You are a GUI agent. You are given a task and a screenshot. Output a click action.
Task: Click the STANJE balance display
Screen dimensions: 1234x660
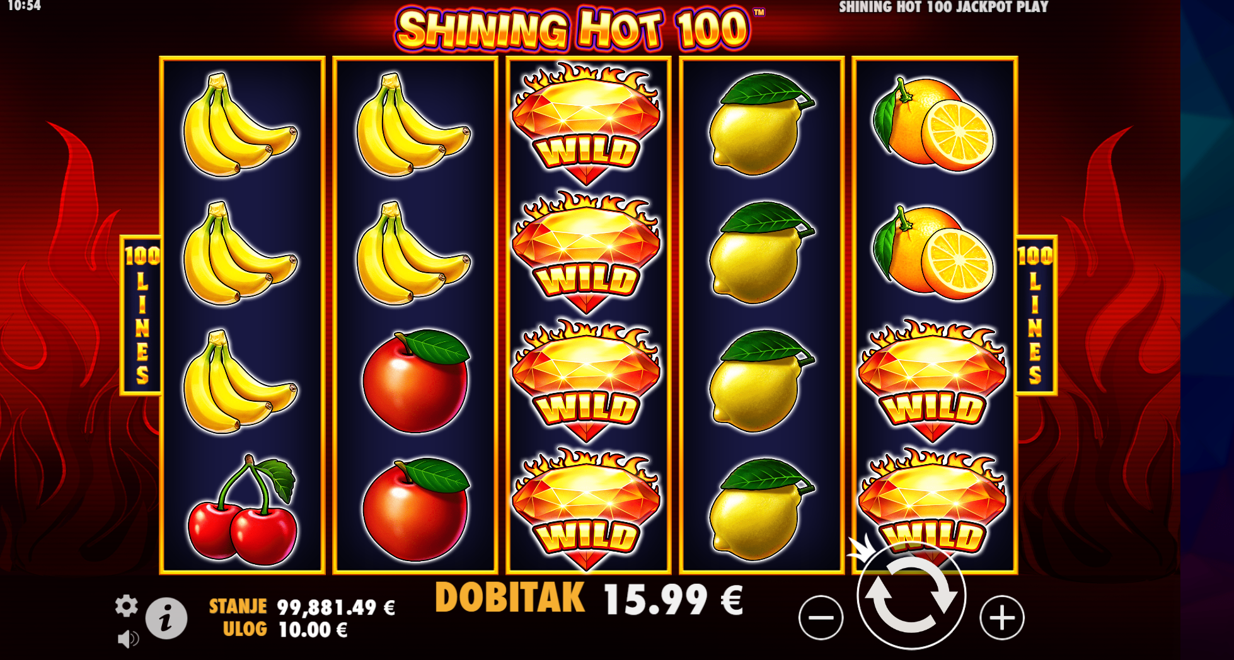point(302,606)
